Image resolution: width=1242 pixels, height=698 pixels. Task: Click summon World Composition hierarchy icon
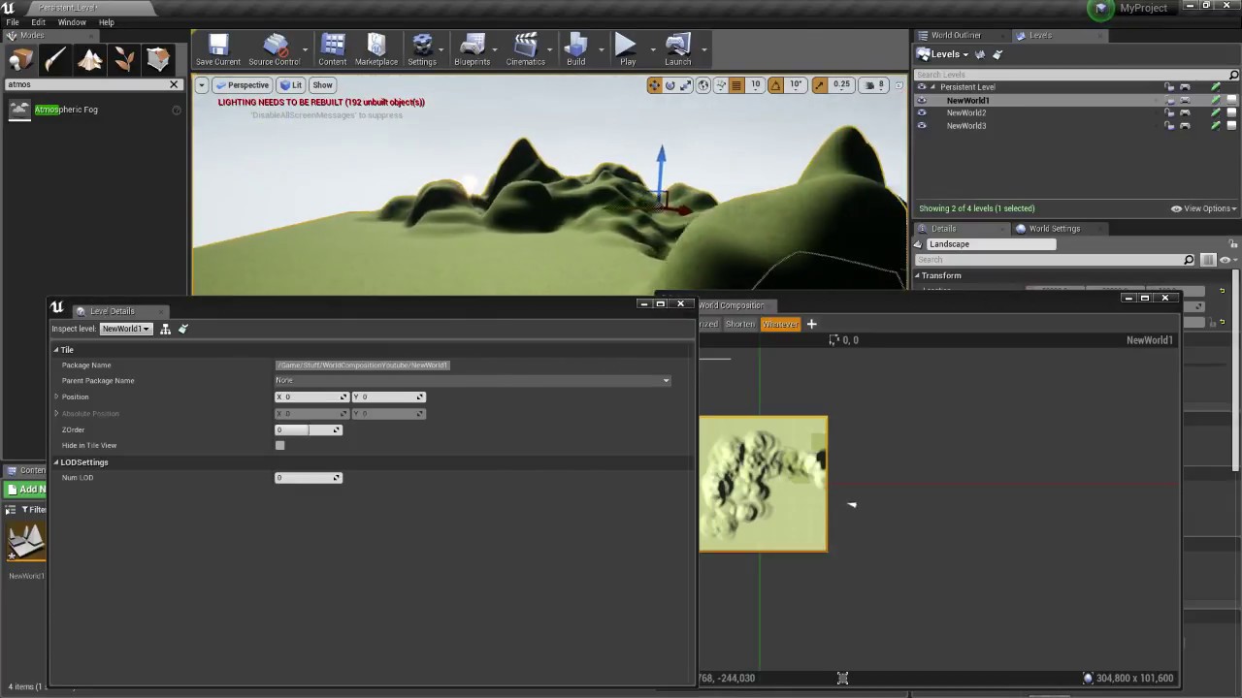(166, 329)
